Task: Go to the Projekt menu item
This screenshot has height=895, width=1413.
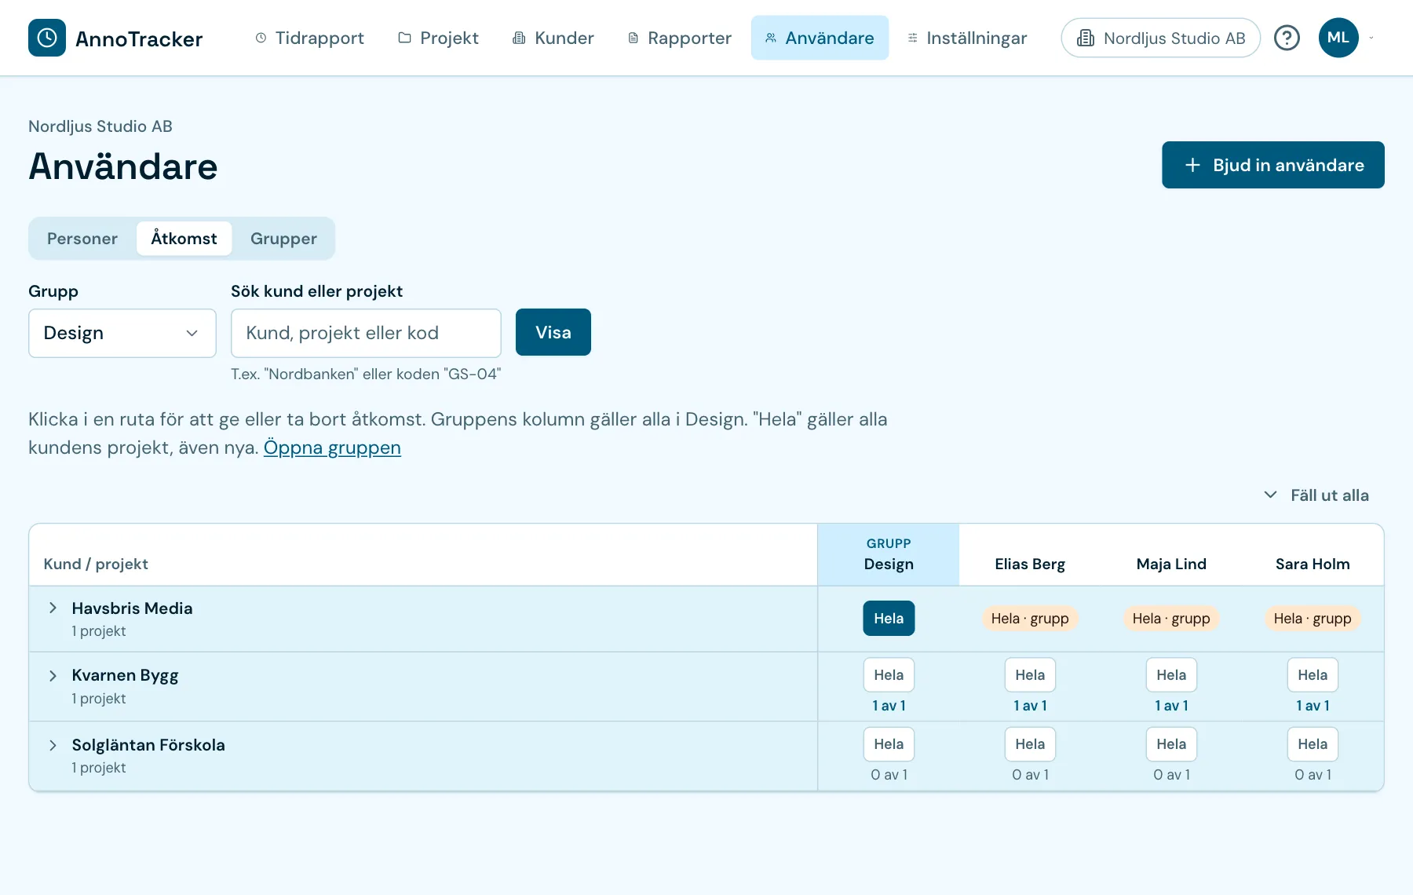Action: [x=438, y=38]
